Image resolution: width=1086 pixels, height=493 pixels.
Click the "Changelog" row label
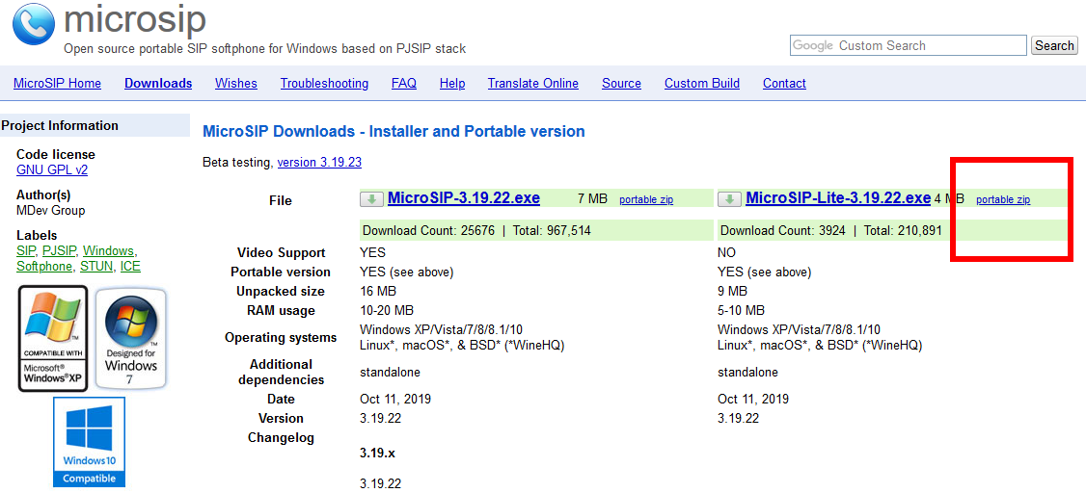[281, 438]
